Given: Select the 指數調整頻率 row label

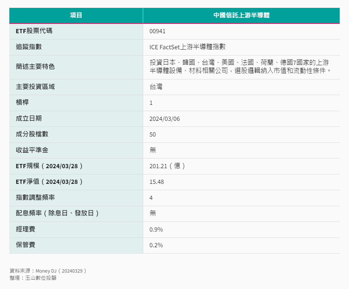Looking at the screenshot, I should click(x=35, y=198).
